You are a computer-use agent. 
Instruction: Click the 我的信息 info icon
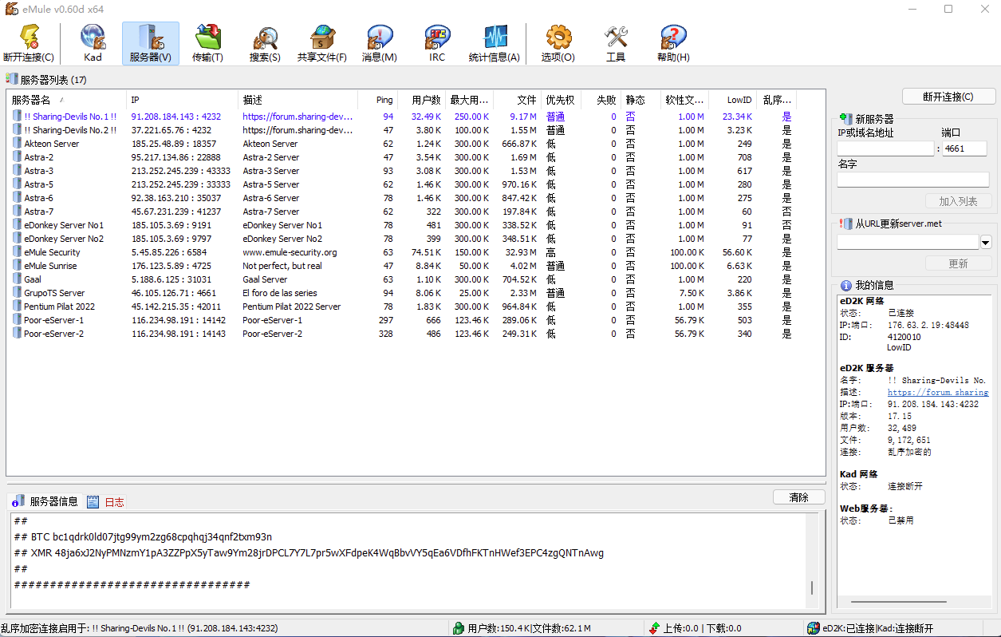pyautogui.click(x=847, y=285)
